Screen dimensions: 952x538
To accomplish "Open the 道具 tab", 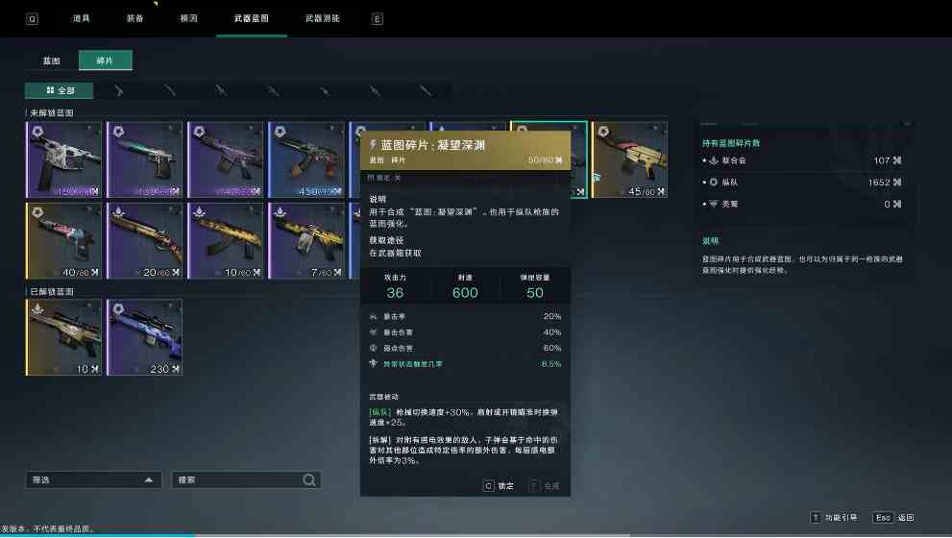I will [x=82, y=18].
